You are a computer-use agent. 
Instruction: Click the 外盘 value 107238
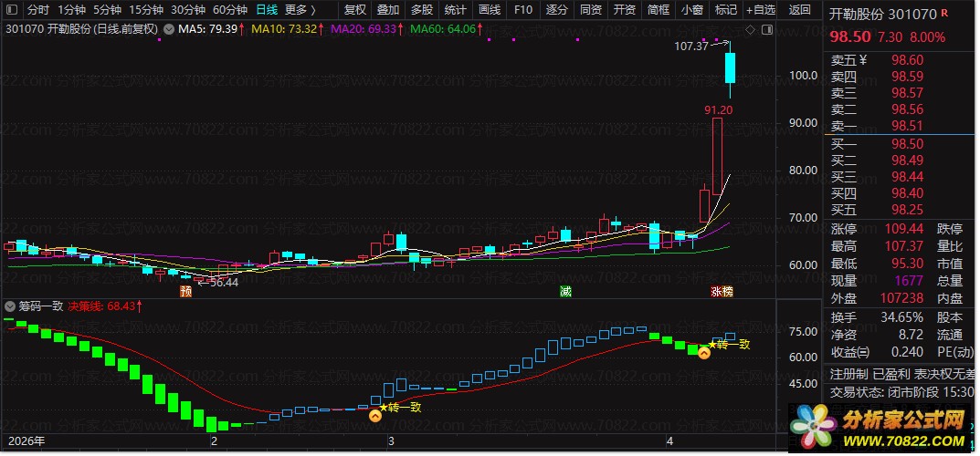901,299
